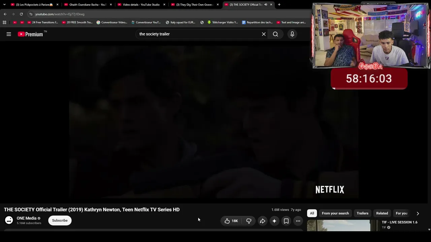Open globe bookmark after Italy squad

tap(202, 23)
